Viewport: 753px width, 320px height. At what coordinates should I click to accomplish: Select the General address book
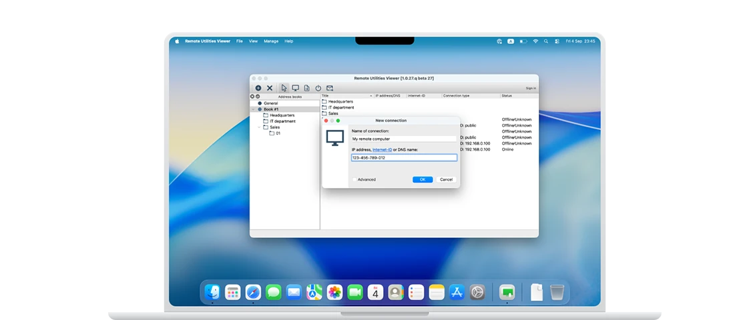[x=270, y=103]
